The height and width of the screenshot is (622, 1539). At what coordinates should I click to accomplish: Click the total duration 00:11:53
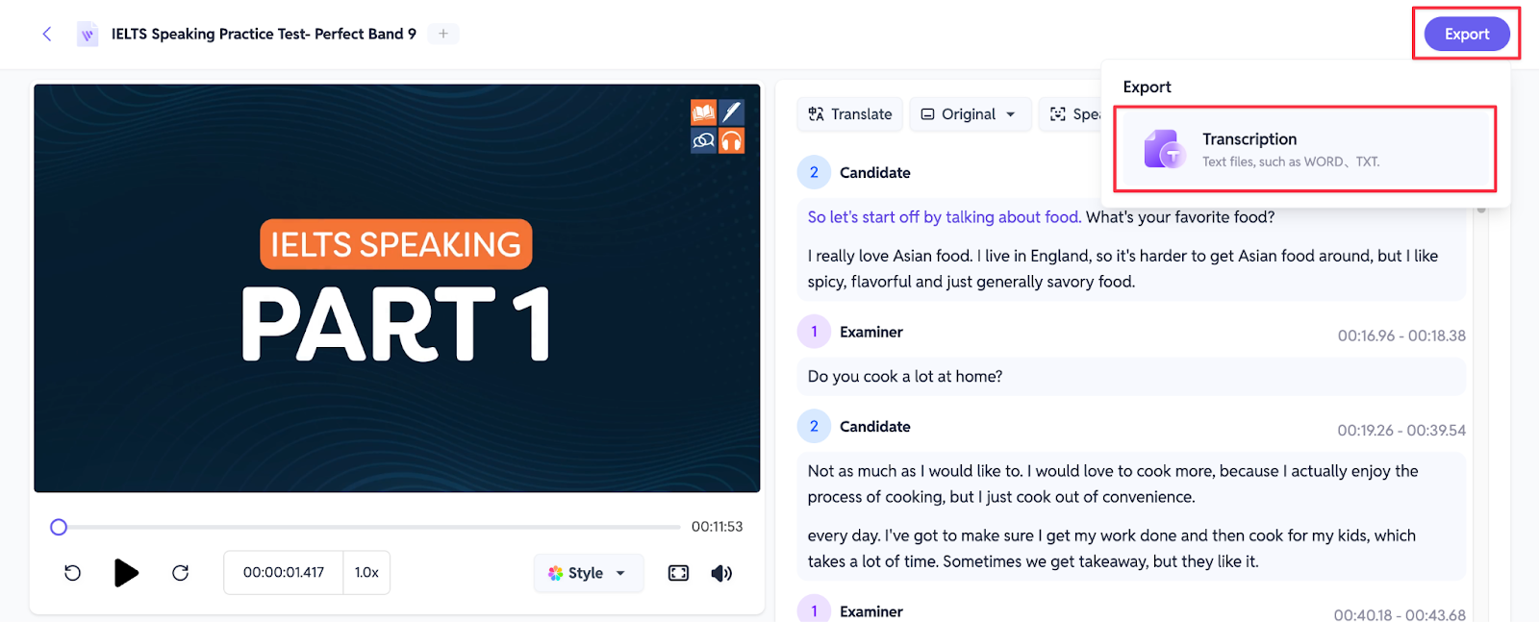point(717,527)
